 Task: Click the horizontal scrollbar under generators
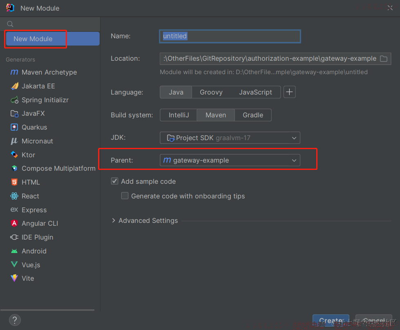tap(47, 310)
